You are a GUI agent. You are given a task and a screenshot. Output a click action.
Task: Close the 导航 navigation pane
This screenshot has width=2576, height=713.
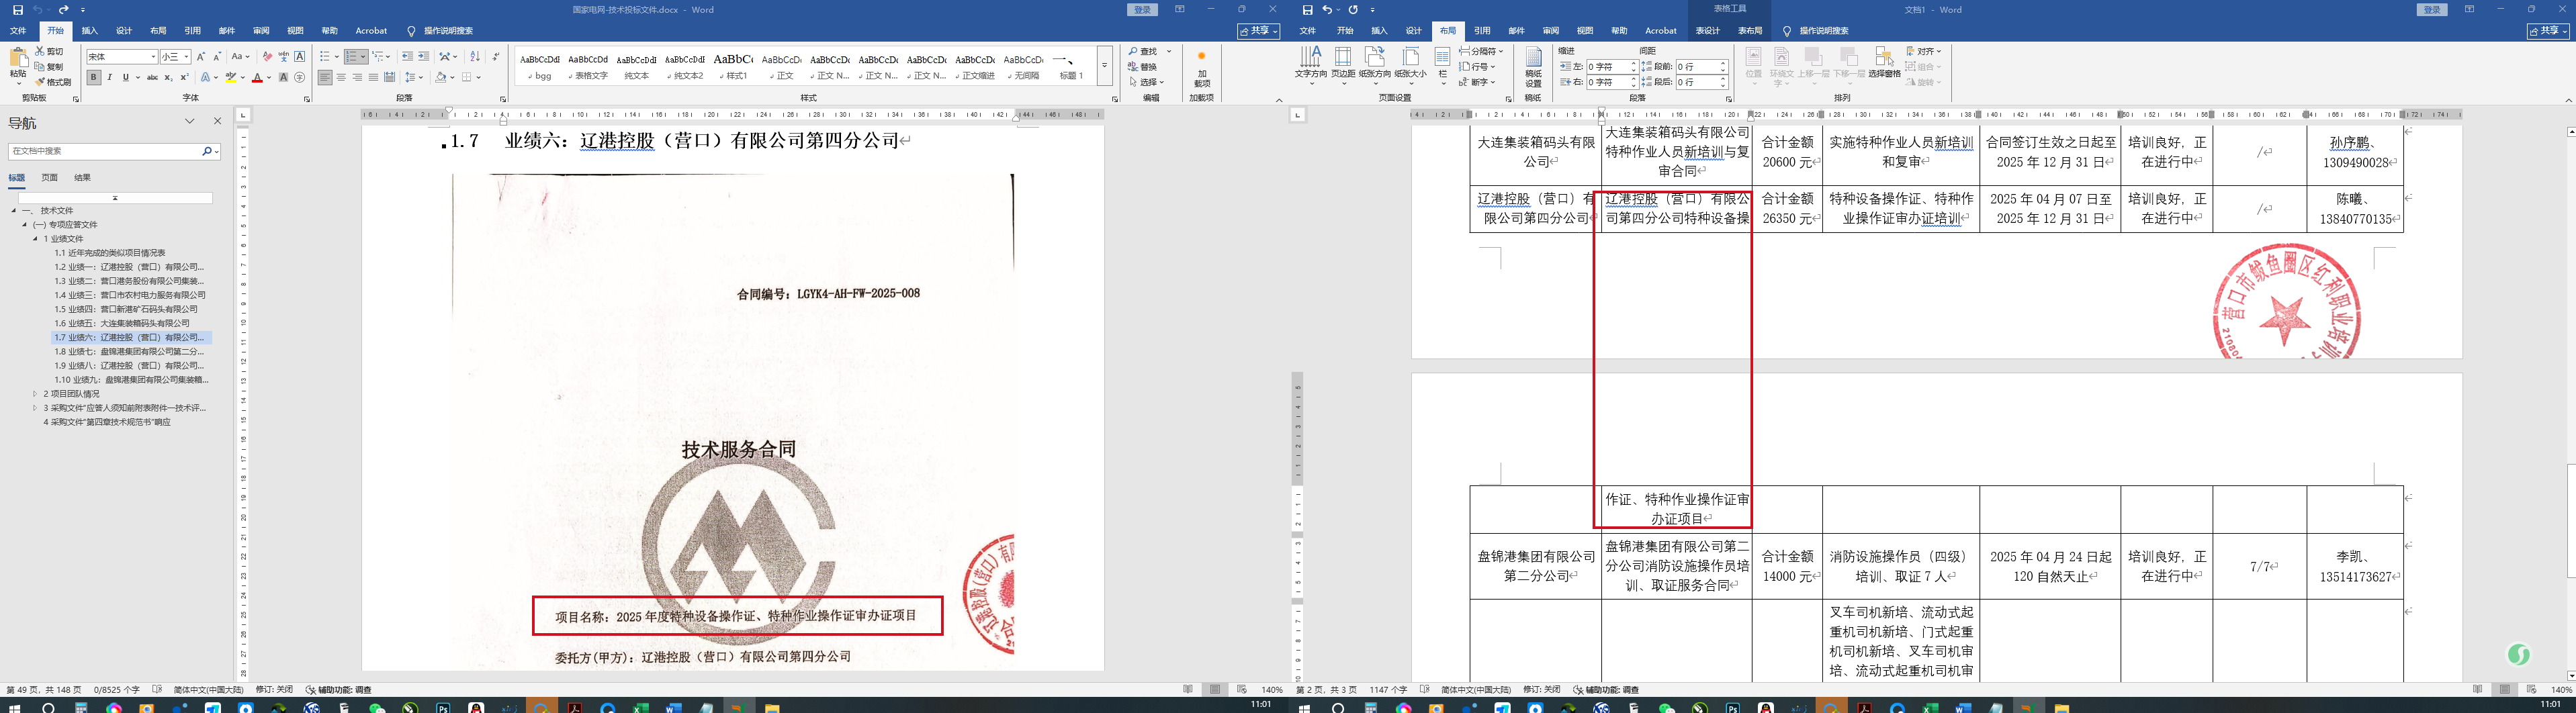[218, 122]
